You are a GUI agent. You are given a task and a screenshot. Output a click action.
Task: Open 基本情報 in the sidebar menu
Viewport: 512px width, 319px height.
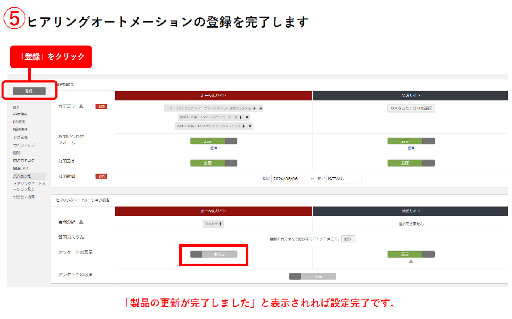click(20, 114)
